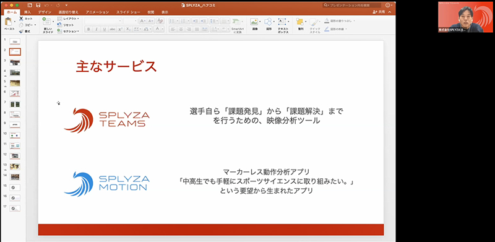Click the Redo arrow in title bar
Image resolution: width=495 pixels, height=242 pixels.
(58, 6)
